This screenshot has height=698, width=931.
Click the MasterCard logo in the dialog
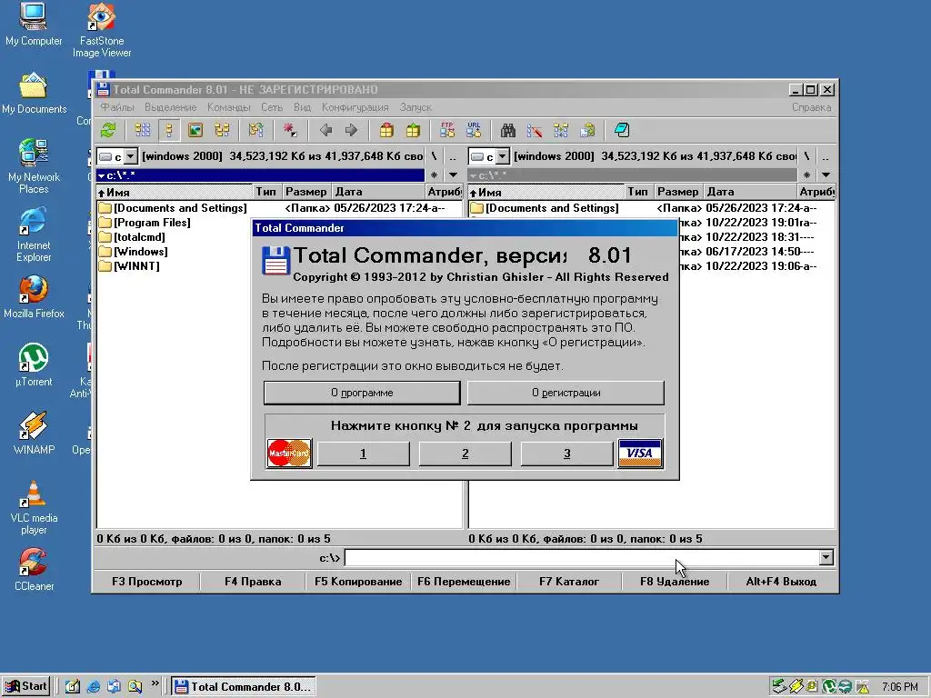pos(289,454)
